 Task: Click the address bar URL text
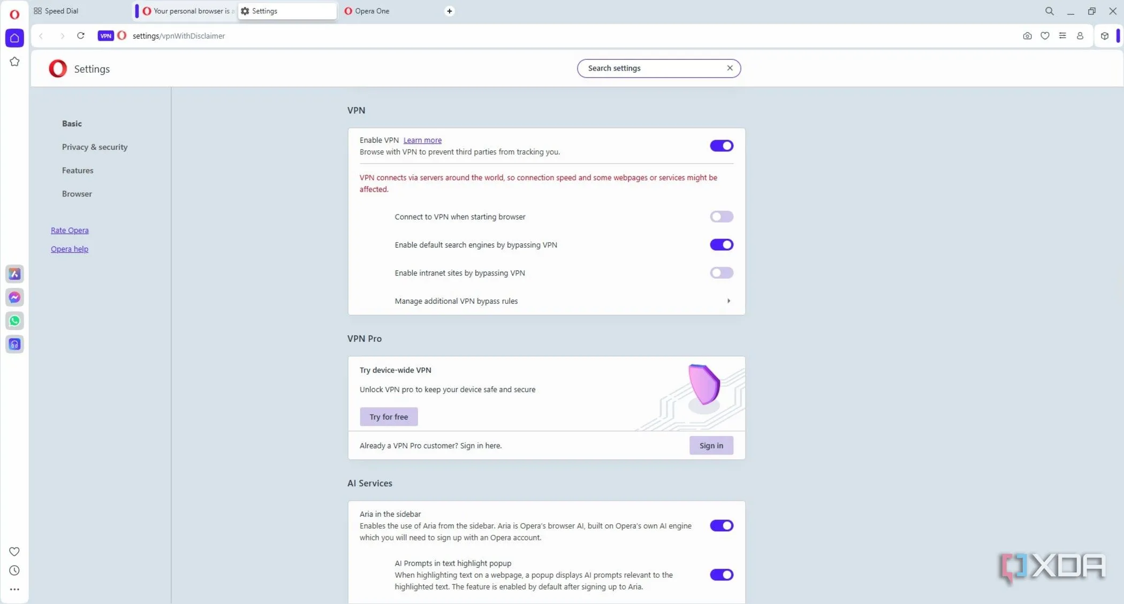point(179,36)
